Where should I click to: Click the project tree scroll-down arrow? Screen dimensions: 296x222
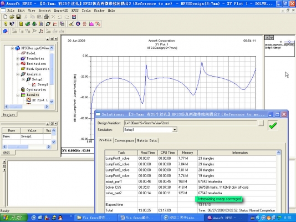pos(52,102)
